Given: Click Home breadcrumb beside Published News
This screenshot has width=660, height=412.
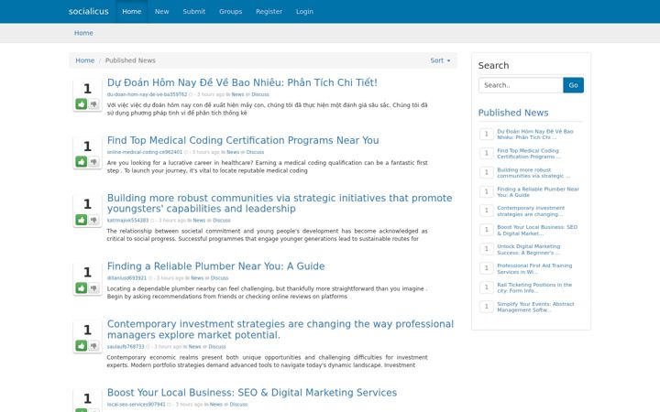Looking at the screenshot, I should click(85, 60).
